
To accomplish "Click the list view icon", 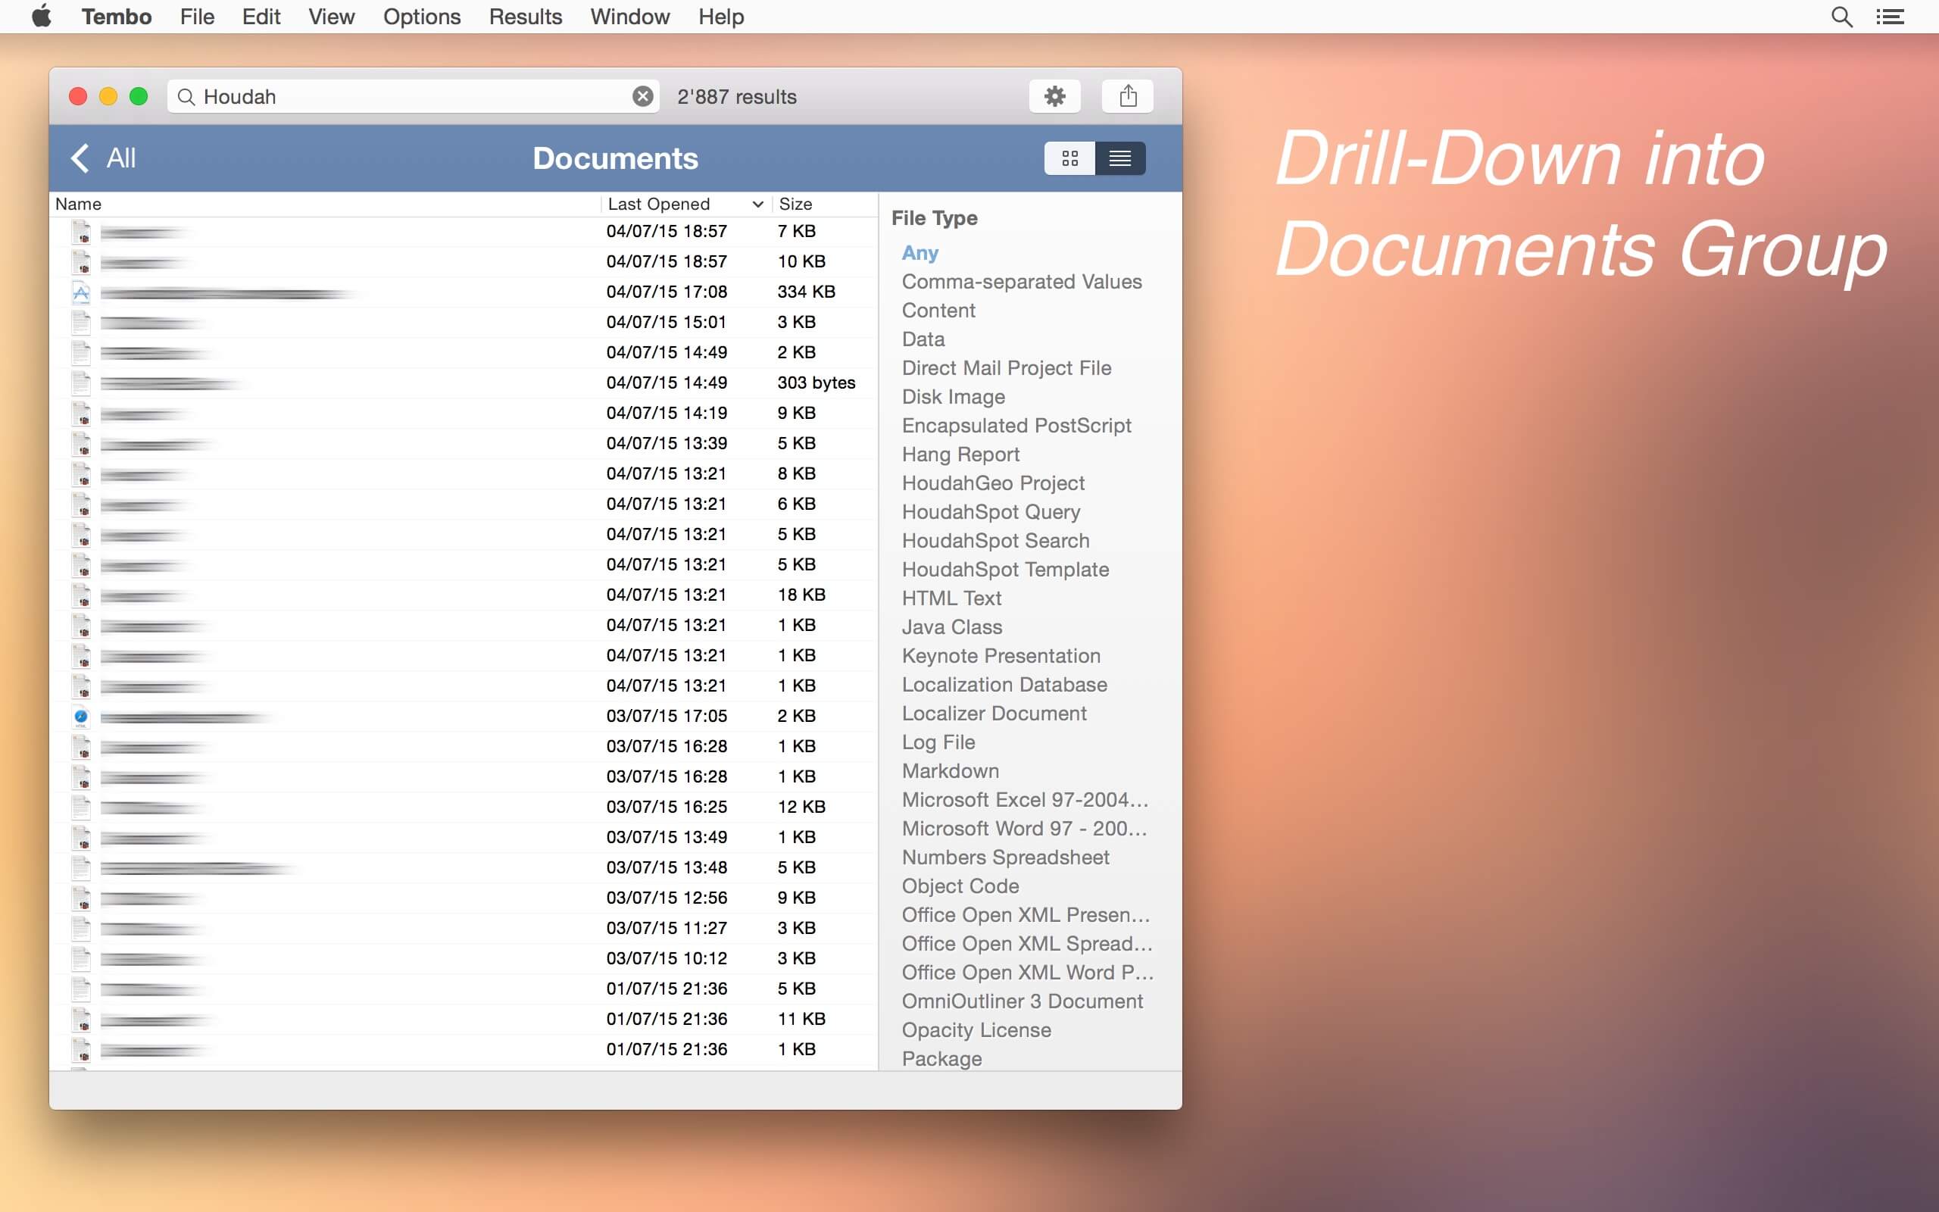I will [x=1119, y=156].
